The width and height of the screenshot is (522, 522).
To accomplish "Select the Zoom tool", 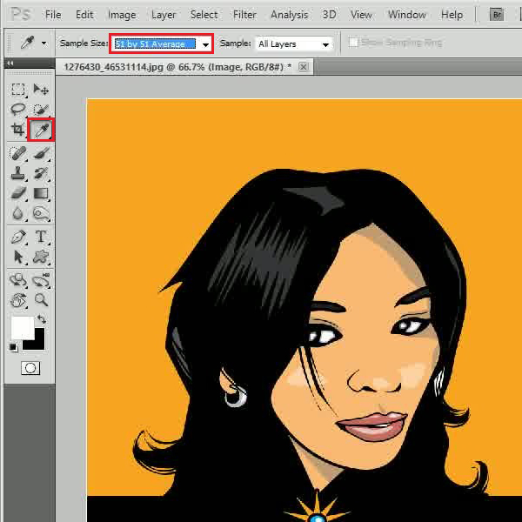I will pyautogui.click(x=41, y=300).
